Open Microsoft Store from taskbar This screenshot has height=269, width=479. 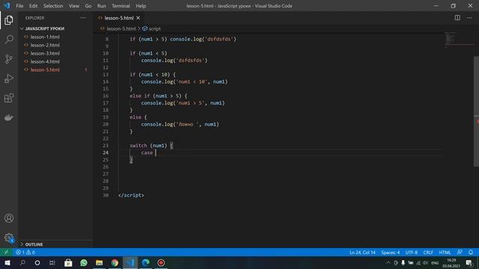tap(68, 263)
